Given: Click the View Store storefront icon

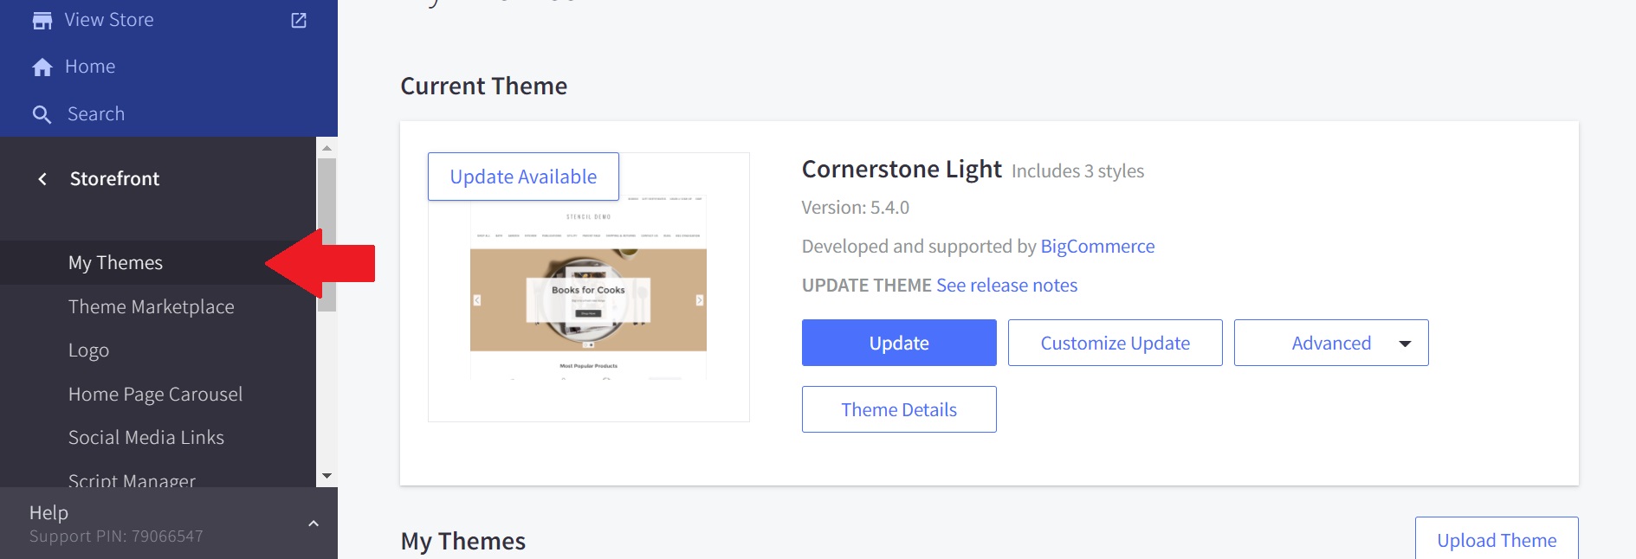Looking at the screenshot, I should (x=42, y=20).
